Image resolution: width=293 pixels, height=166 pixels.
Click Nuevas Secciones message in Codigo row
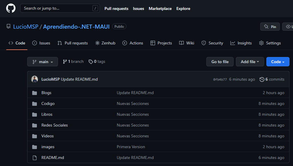tap(133, 104)
